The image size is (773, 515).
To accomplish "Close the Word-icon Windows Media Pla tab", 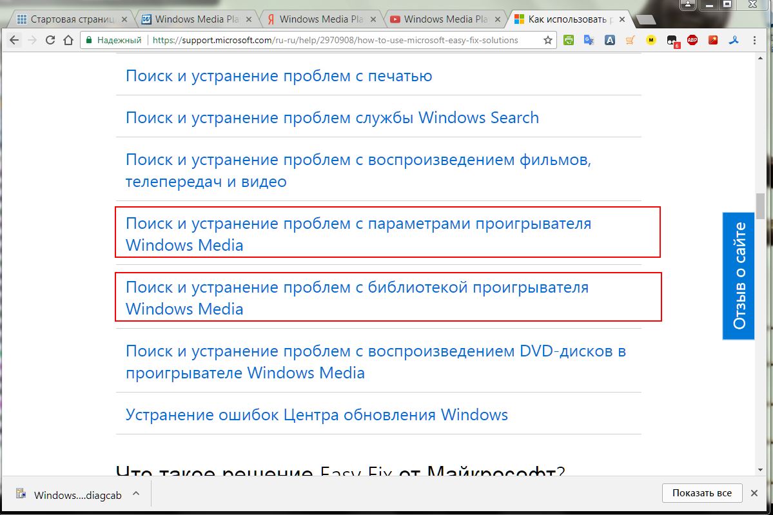I will tap(248, 19).
